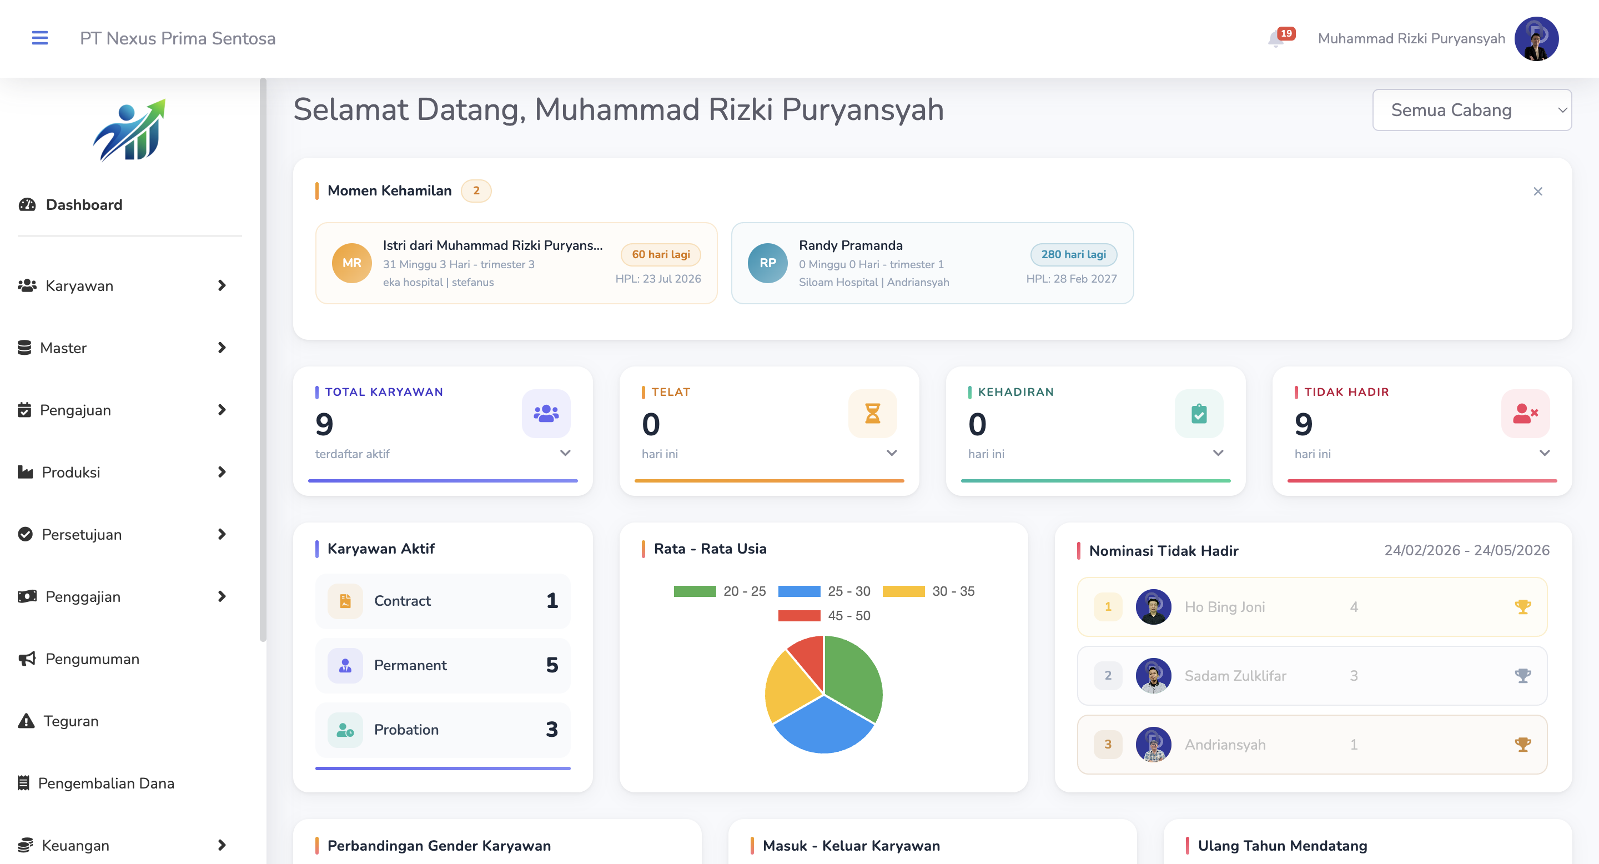Click the Tidak Hadir user-x icon

[x=1525, y=413]
